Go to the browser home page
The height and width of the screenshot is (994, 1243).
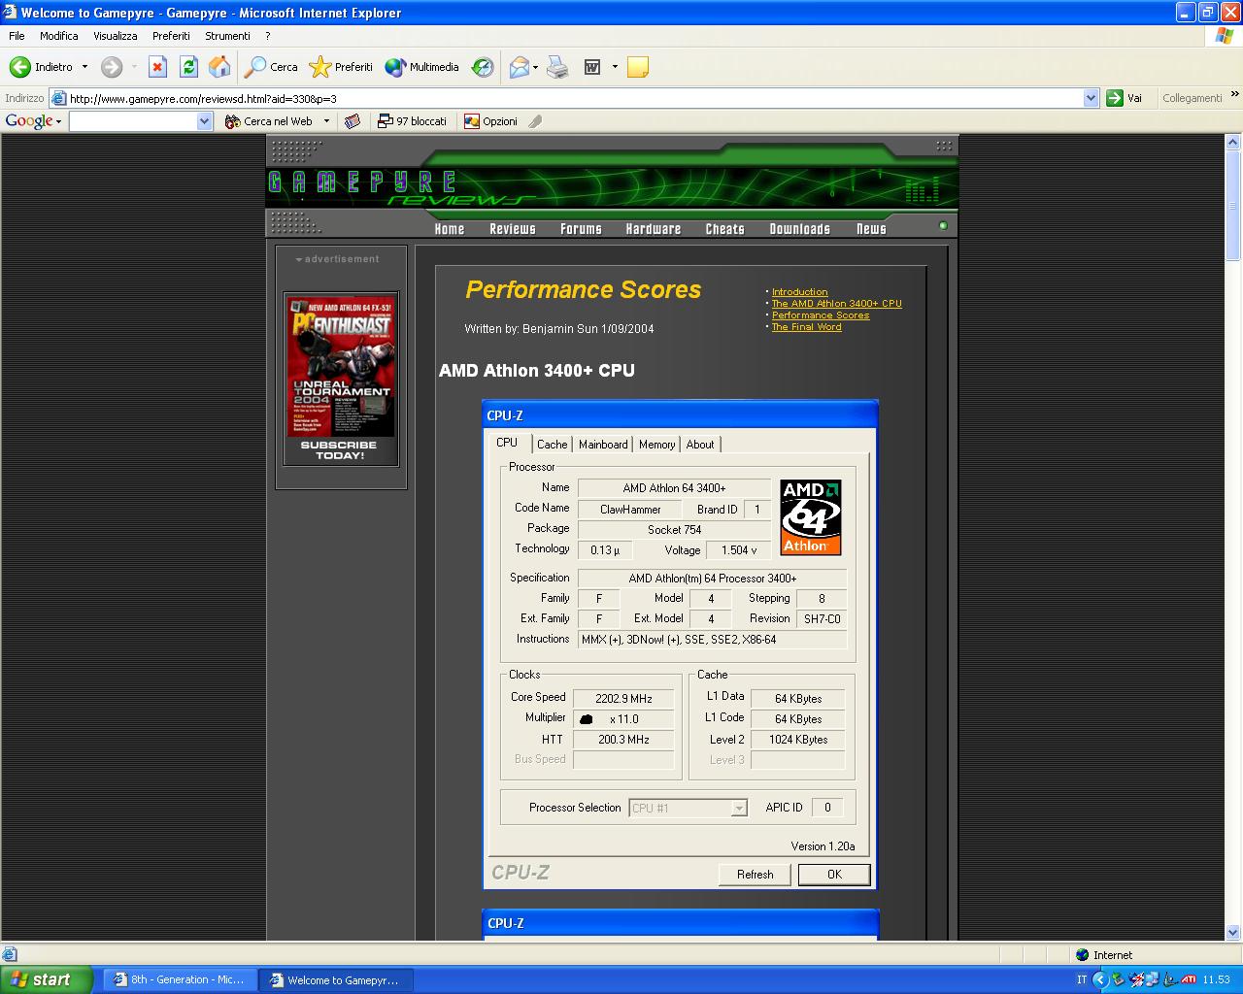(219, 67)
